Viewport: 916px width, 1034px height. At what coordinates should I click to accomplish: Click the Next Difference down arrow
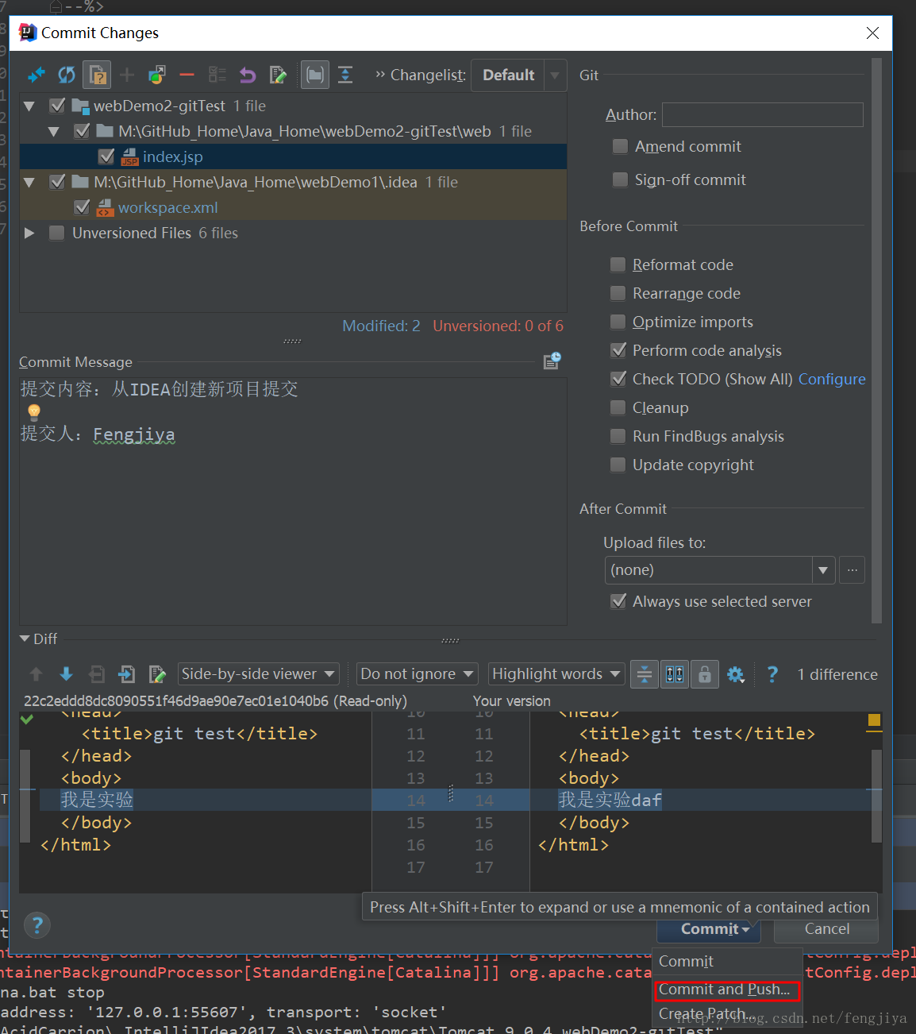[66, 674]
